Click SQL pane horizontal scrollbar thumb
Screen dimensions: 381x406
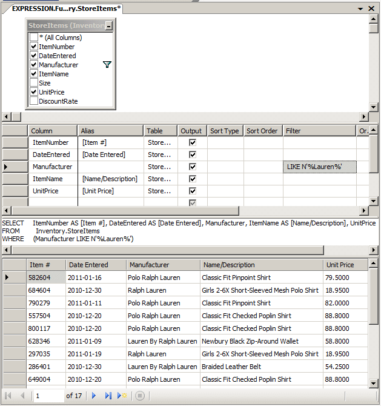pos(168,250)
